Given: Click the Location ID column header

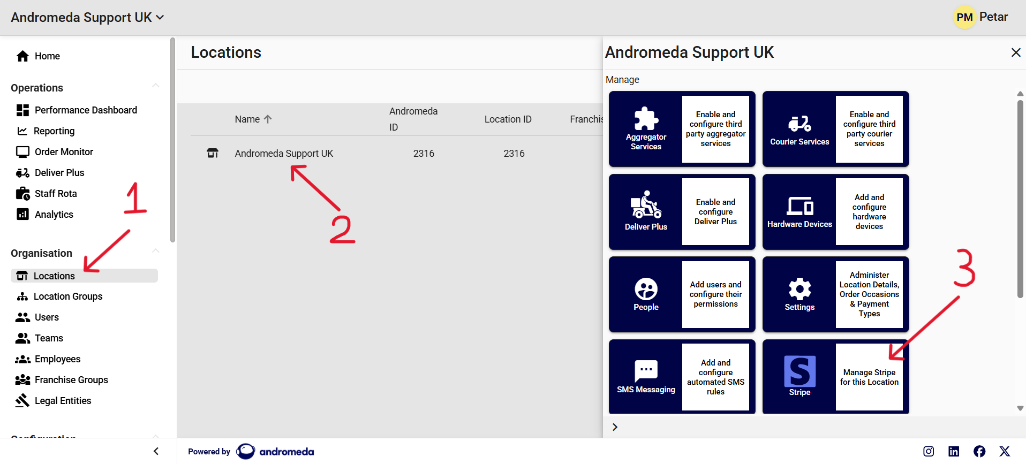Looking at the screenshot, I should [x=508, y=119].
